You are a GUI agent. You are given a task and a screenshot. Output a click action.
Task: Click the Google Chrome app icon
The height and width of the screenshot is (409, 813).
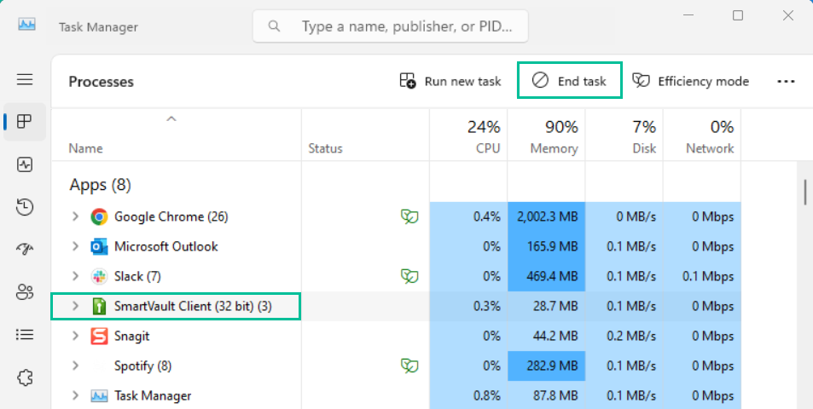(x=99, y=216)
